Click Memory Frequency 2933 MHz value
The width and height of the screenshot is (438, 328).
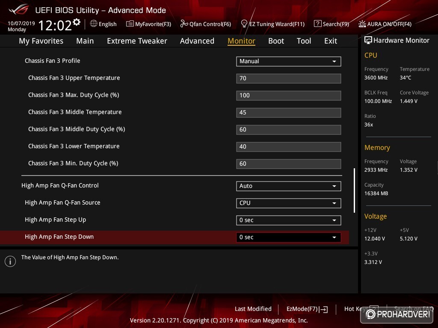point(376,170)
